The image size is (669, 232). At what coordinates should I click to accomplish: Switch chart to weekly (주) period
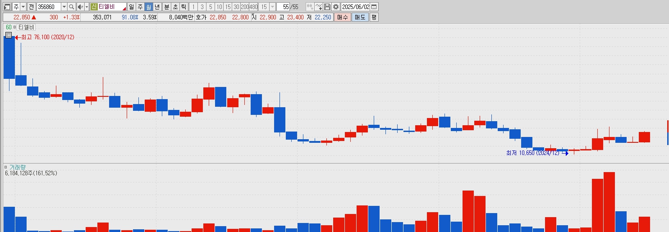[x=140, y=7]
